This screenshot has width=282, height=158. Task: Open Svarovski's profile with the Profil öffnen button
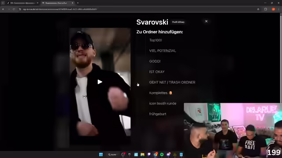pyautogui.click(x=178, y=22)
